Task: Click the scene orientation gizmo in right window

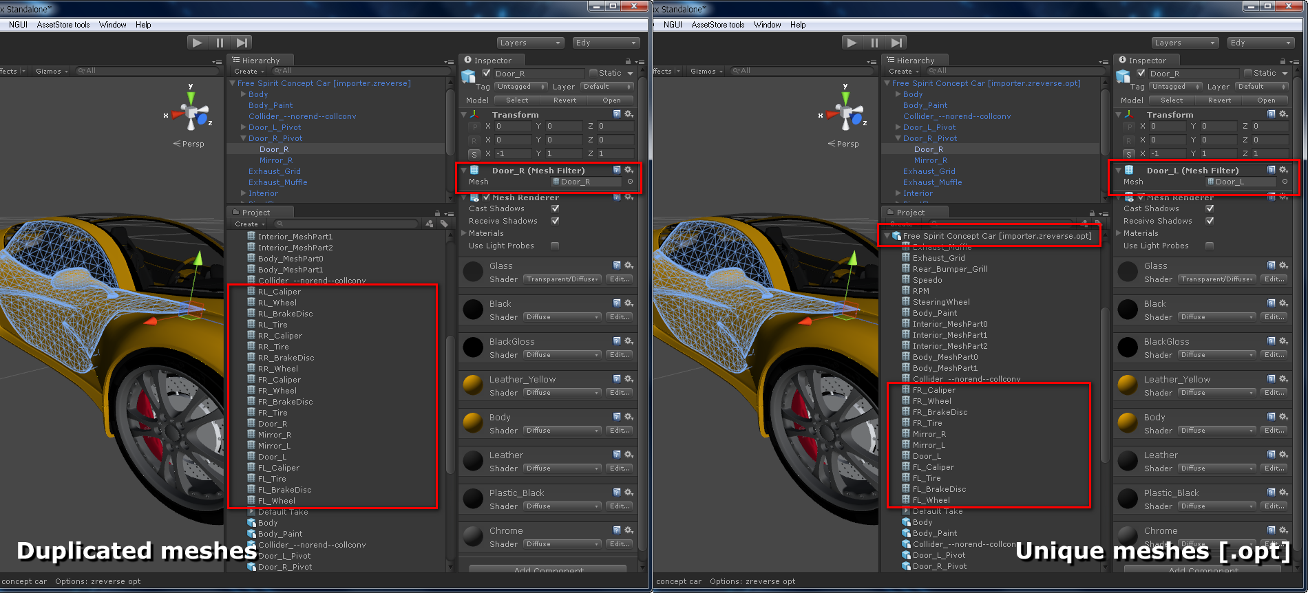Action: [845, 113]
